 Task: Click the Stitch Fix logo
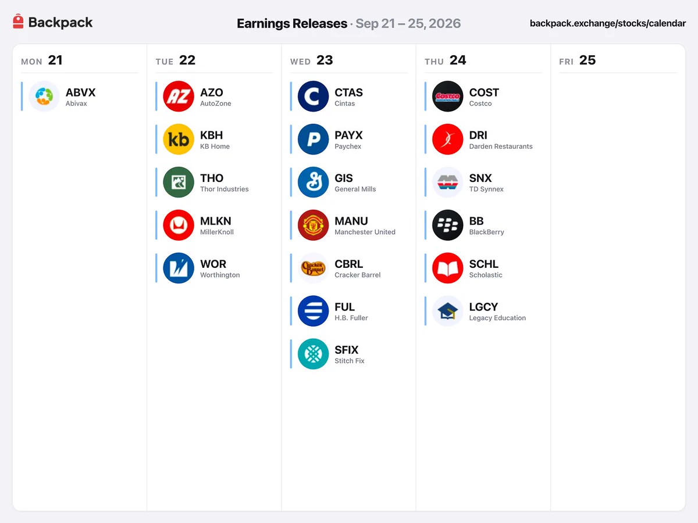pyautogui.click(x=314, y=354)
